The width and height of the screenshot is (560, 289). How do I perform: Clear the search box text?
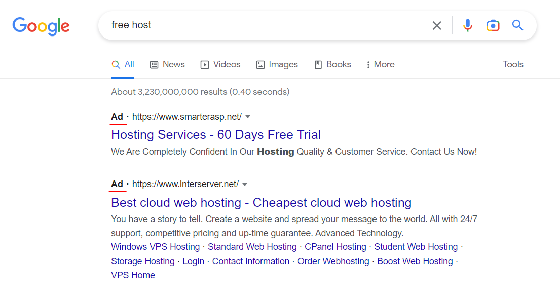click(x=436, y=25)
